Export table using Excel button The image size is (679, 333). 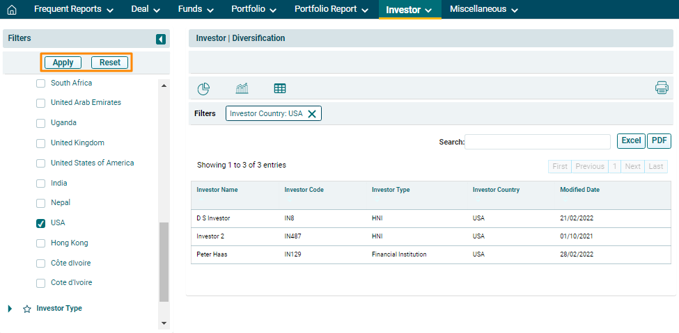click(x=631, y=141)
